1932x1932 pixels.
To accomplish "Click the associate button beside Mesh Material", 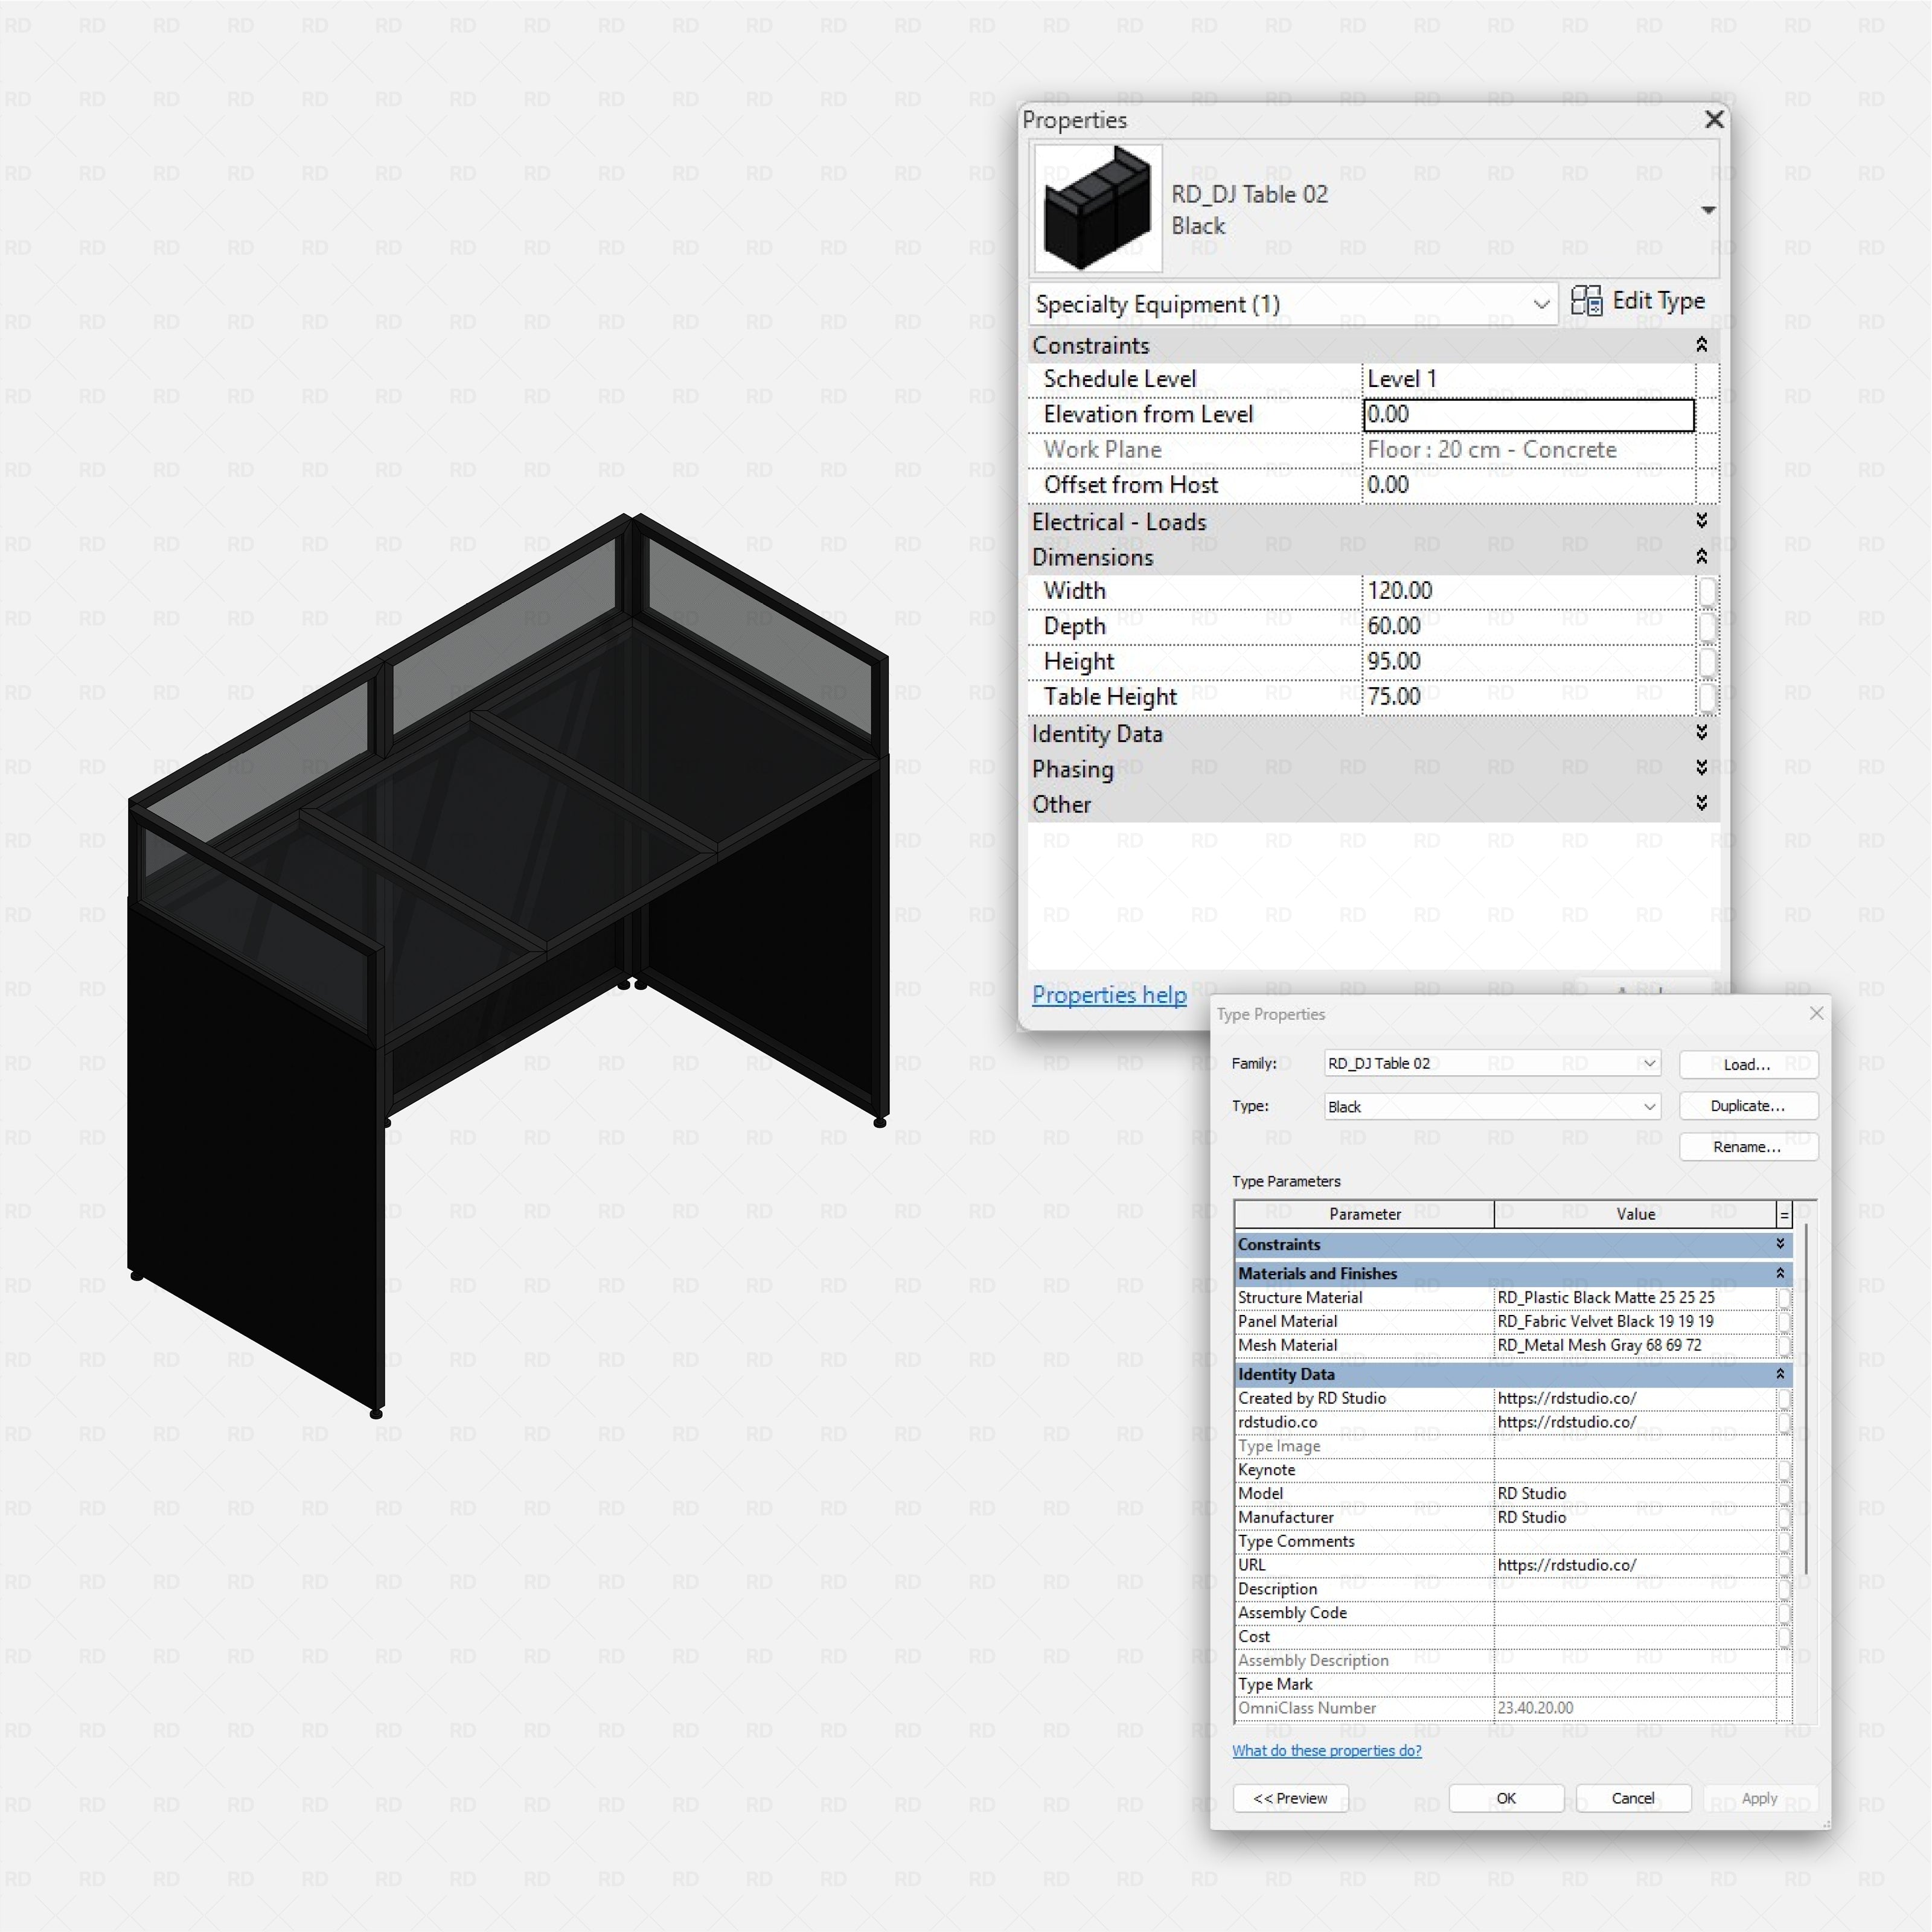I will pos(1784,1346).
